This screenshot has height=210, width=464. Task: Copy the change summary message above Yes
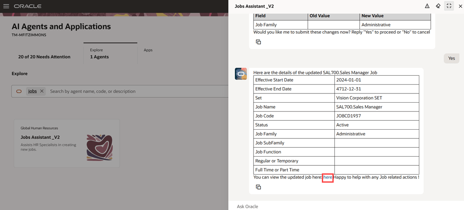point(258,42)
